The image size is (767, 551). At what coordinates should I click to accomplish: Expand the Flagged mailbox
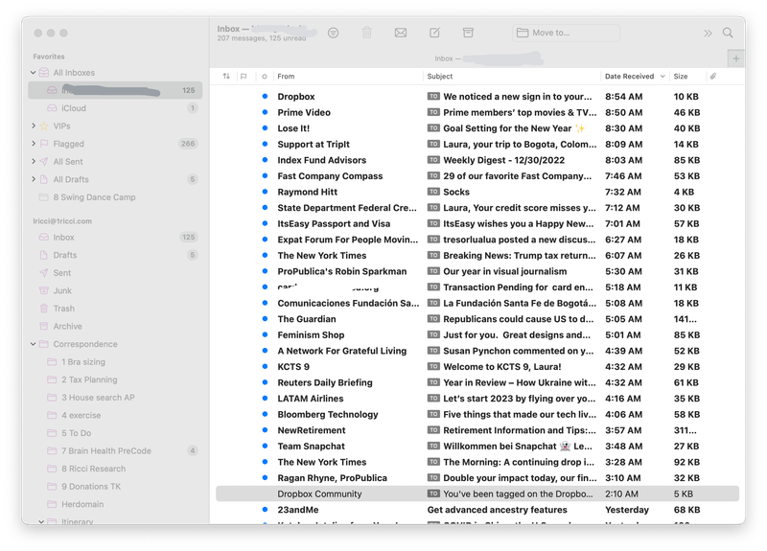pos(34,144)
